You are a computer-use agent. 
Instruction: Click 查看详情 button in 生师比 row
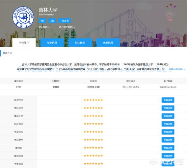[x=168, y=148]
